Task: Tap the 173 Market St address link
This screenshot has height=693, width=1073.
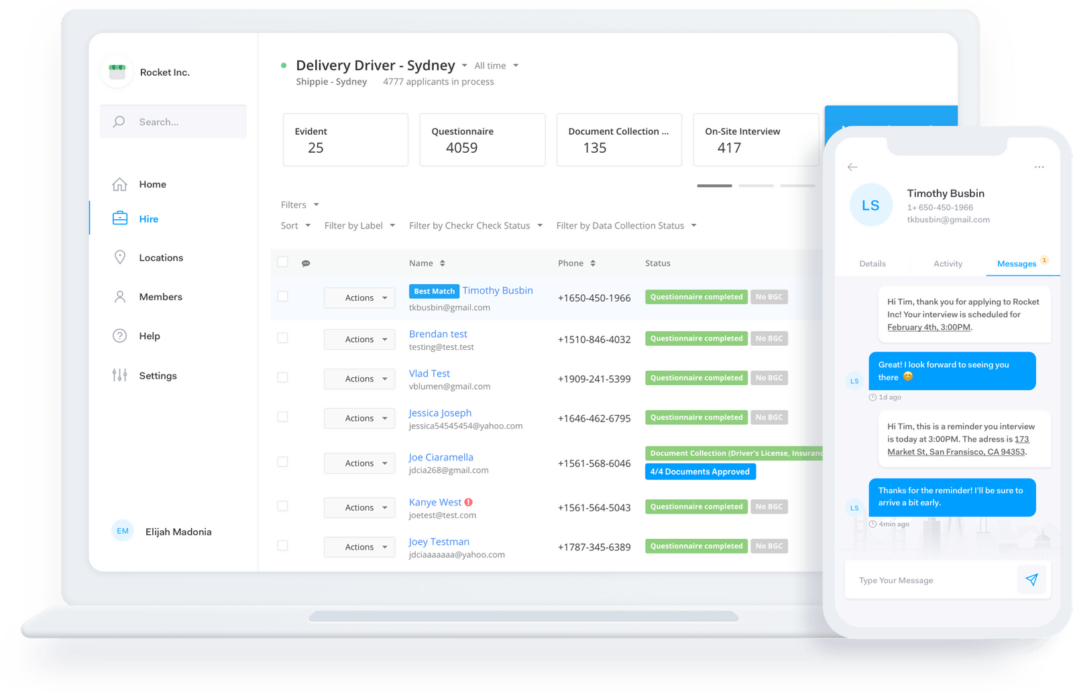Action: point(958,446)
